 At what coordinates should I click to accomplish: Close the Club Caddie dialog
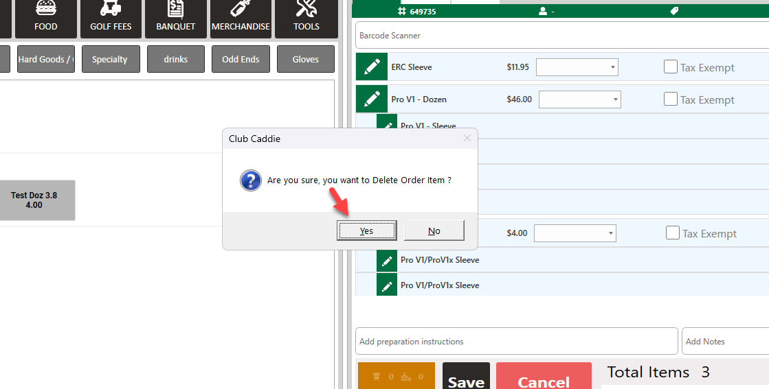467,138
